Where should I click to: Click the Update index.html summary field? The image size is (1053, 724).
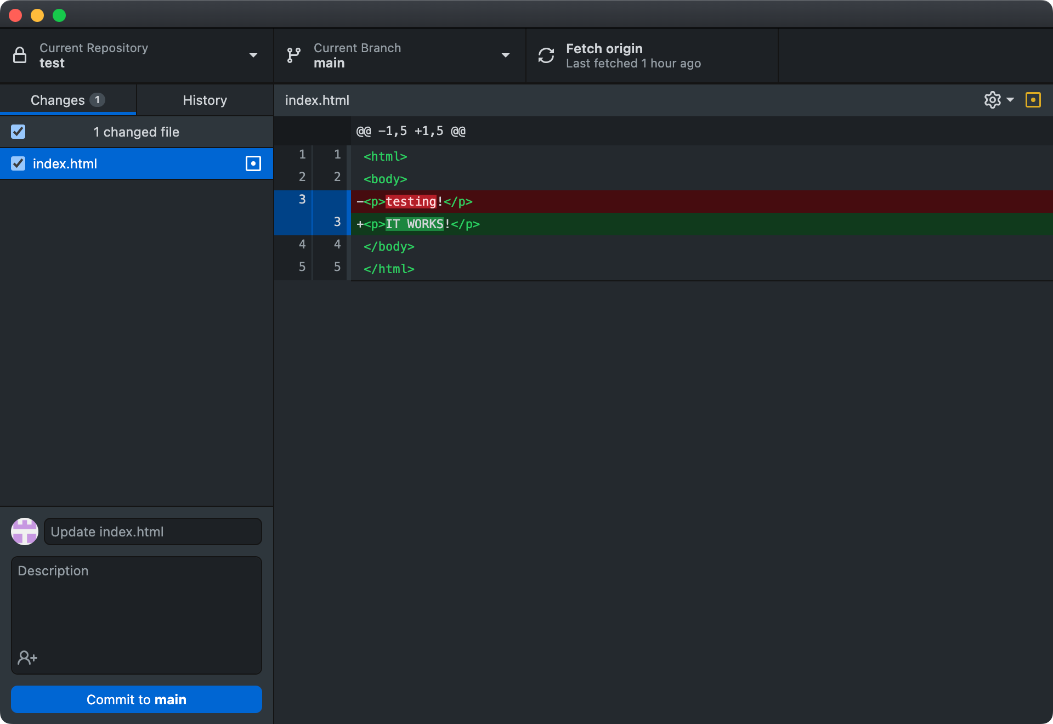click(152, 531)
